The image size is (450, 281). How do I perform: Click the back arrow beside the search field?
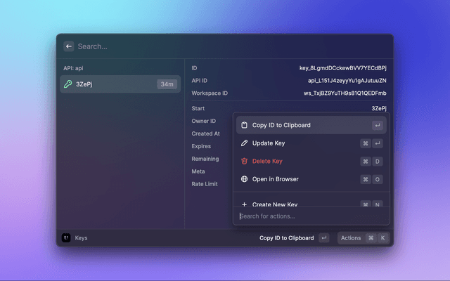click(69, 46)
